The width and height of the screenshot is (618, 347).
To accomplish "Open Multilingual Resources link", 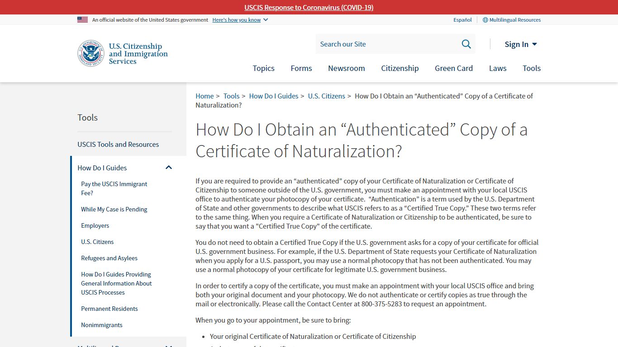I will (x=515, y=20).
